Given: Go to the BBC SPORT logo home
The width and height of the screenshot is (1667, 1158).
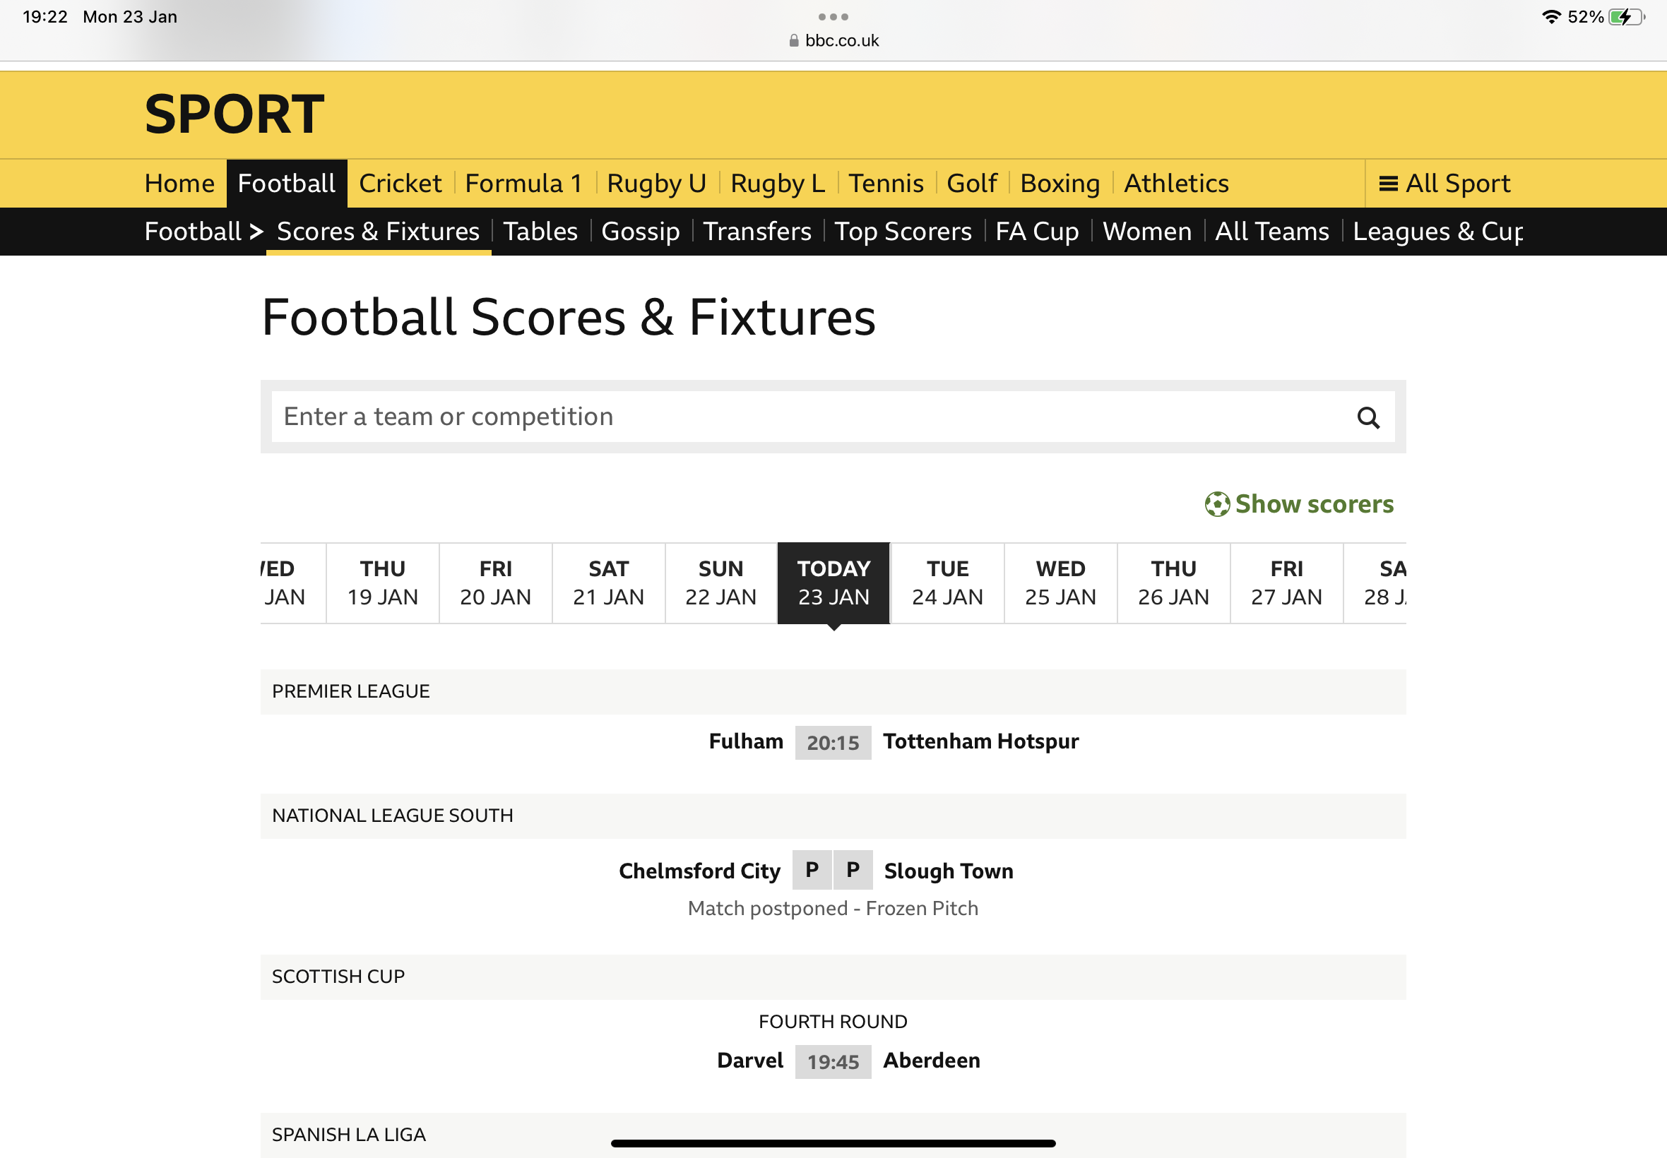Looking at the screenshot, I should click(x=235, y=114).
